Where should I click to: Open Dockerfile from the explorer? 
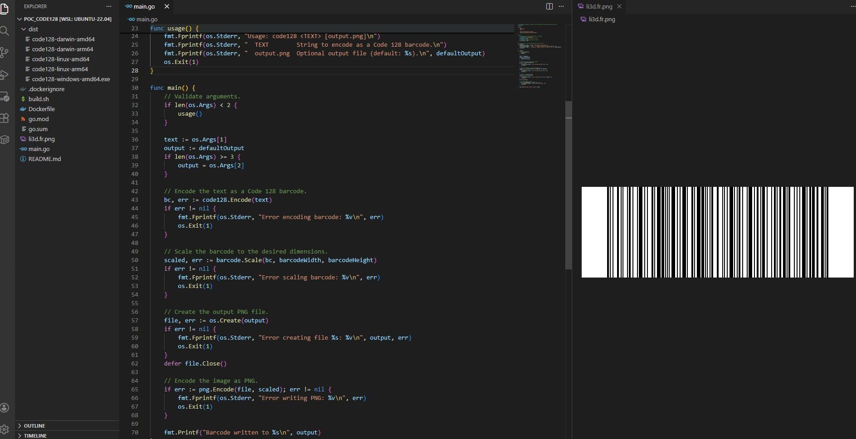(41, 109)
